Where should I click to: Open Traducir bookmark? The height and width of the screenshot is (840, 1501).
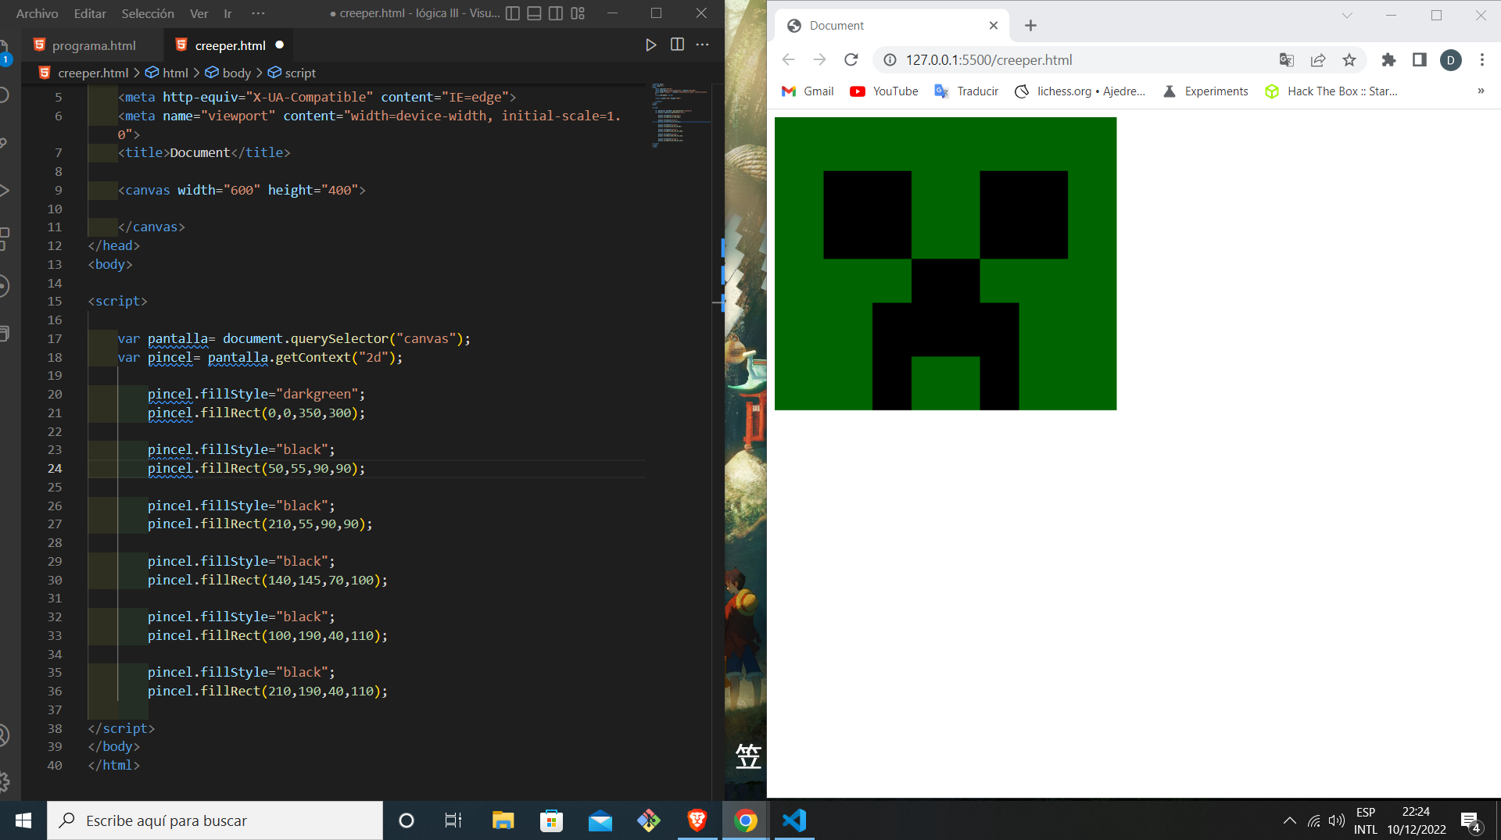pyautogui.click(x=966, y=91)
